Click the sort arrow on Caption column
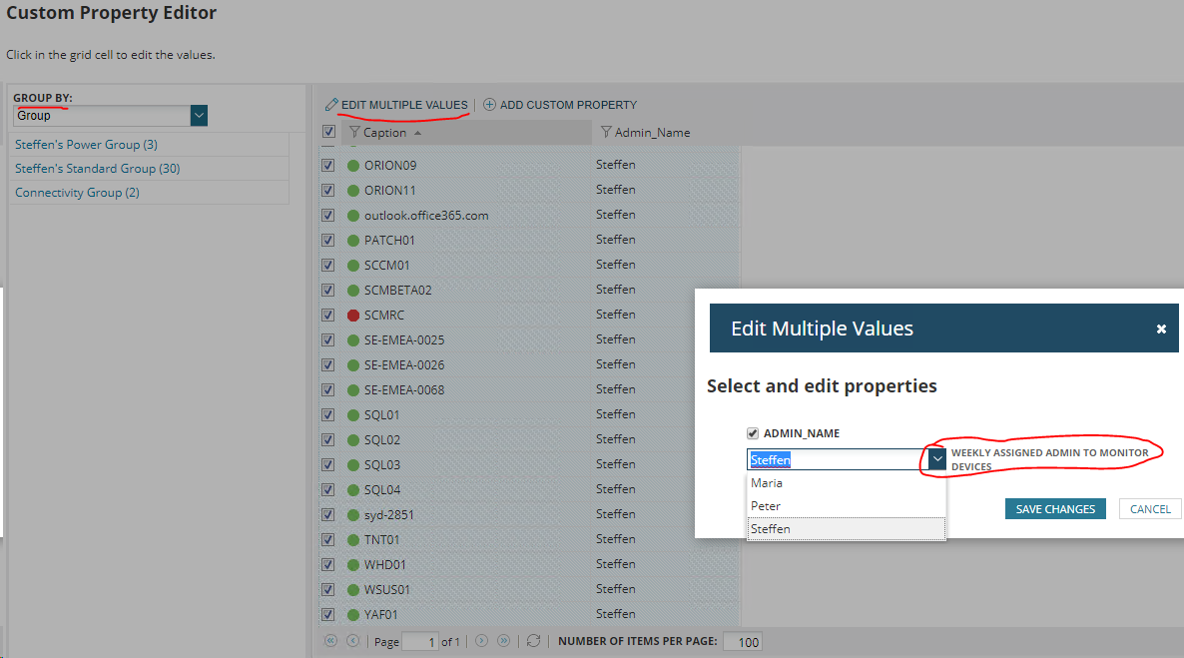This screenshot has width=1184, height=658. click(x=417, y=133)
